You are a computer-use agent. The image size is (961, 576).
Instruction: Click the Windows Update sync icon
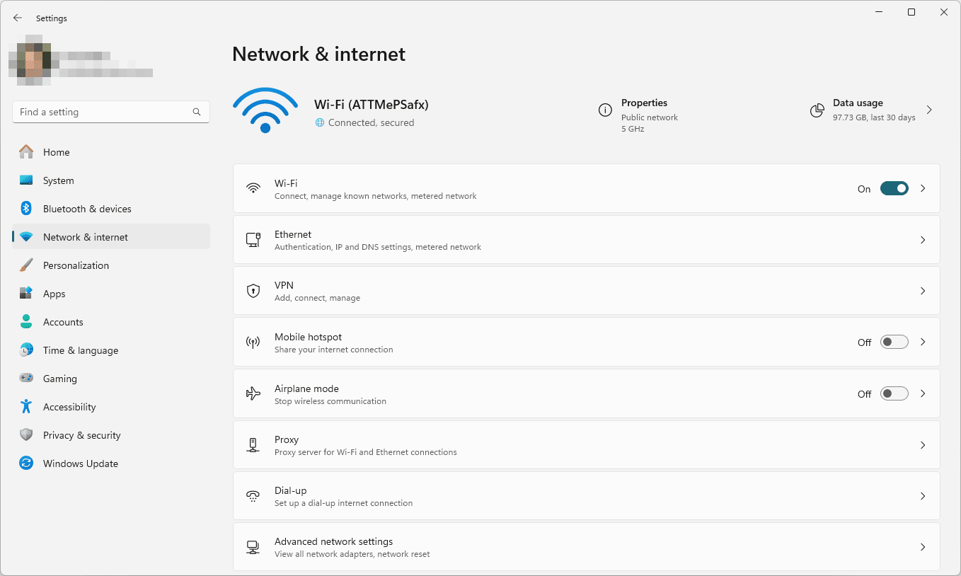(x=26, y=463)
